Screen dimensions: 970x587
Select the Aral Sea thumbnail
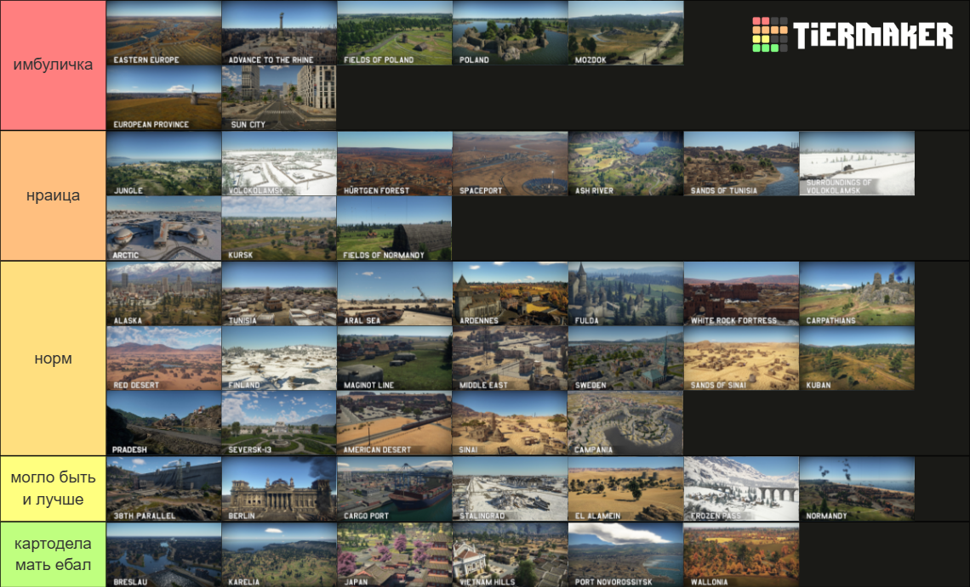[395, 294]
